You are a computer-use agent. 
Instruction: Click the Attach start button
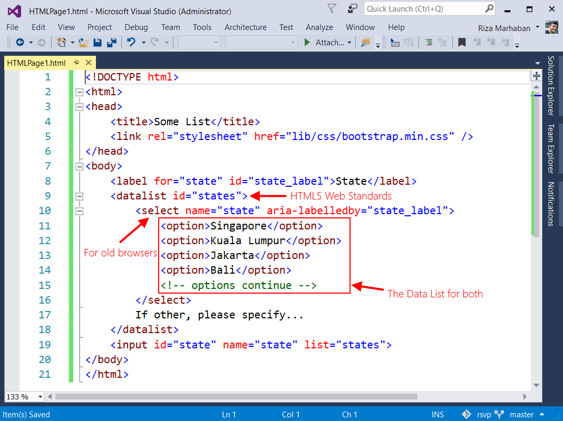(x=324, y=43)
